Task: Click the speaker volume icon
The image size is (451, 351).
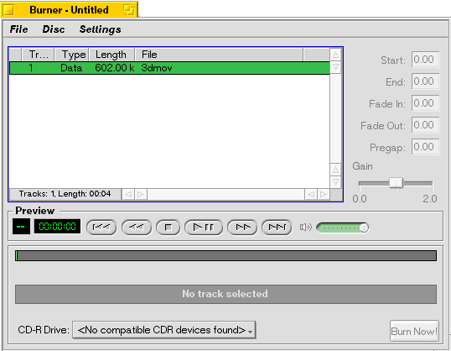Action: pos(305,228)
